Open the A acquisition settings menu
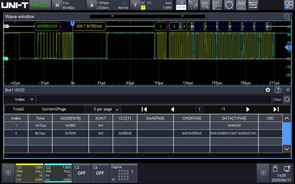295x184 pixels. pos(108,5)
